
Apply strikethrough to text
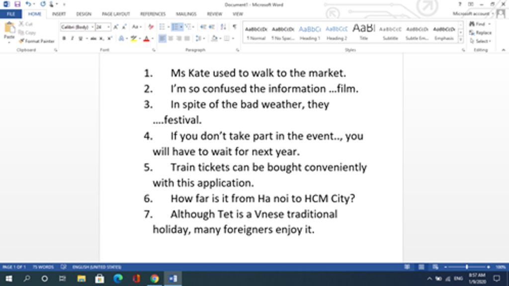tap(93, 38)
